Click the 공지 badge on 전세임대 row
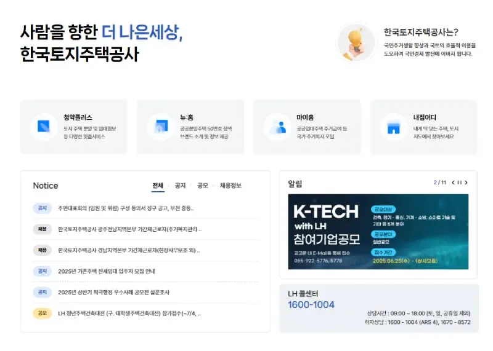Viewport: 493px width, 351px height. 43,271
